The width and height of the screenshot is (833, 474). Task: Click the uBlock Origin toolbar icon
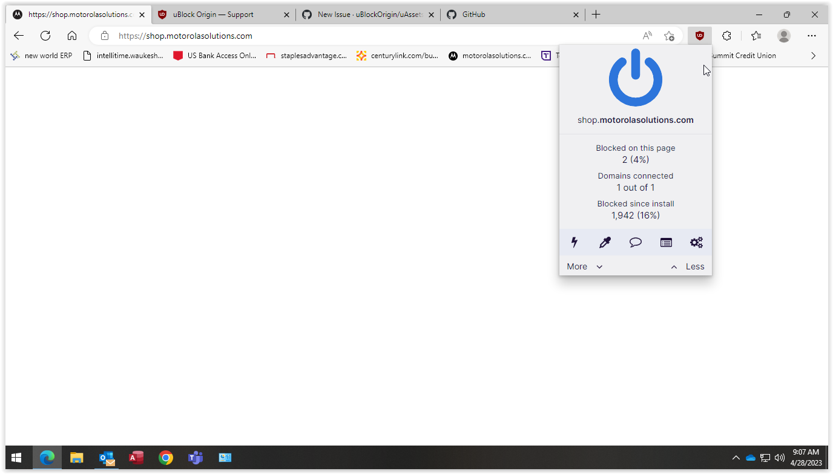(x=699, y=36)
